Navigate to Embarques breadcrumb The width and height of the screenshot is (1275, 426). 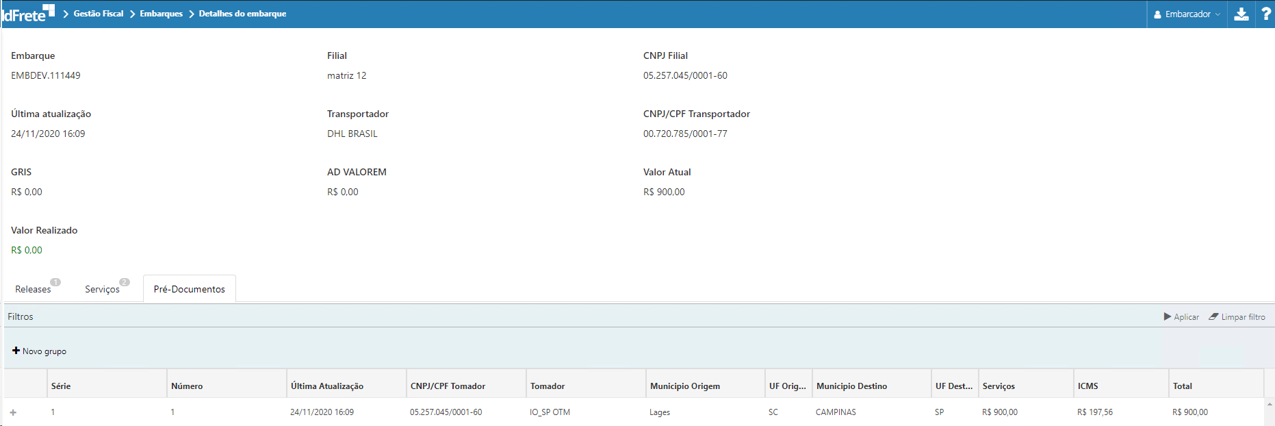[161, 14]
